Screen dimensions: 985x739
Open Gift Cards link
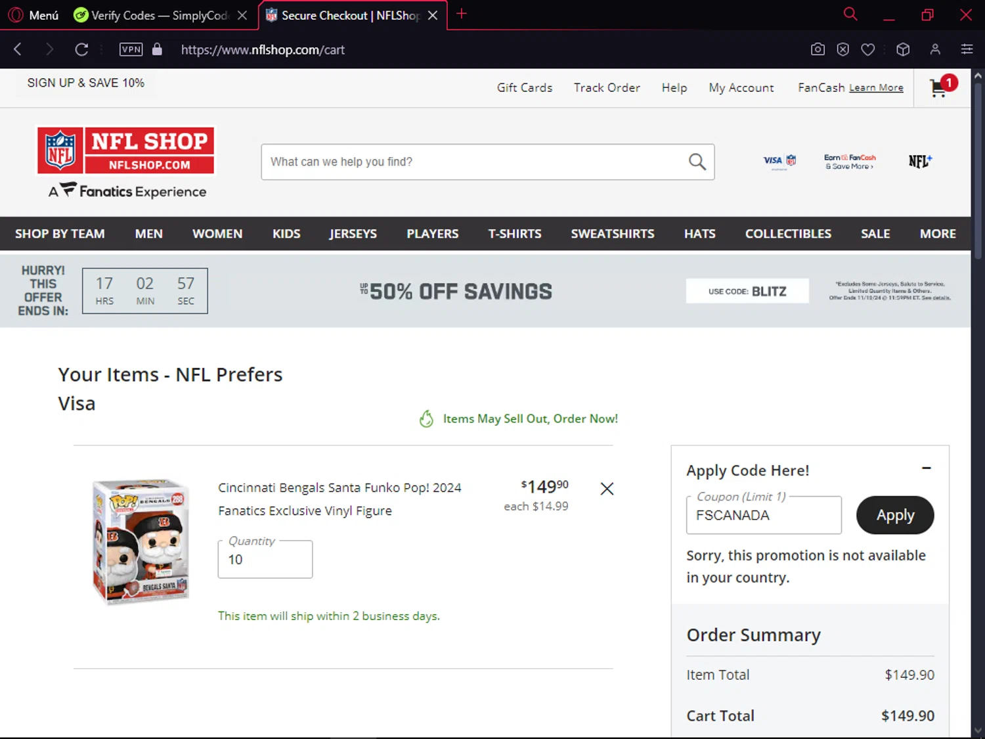coord(525,87)
